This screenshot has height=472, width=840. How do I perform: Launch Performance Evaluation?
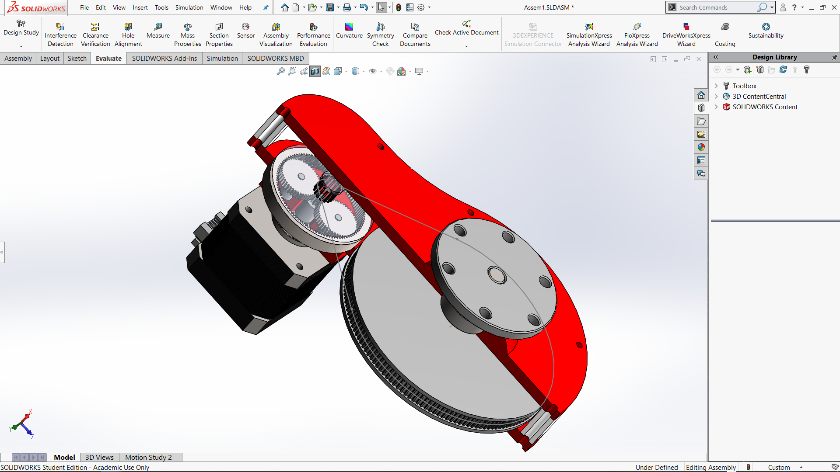[x=313, y=35]
